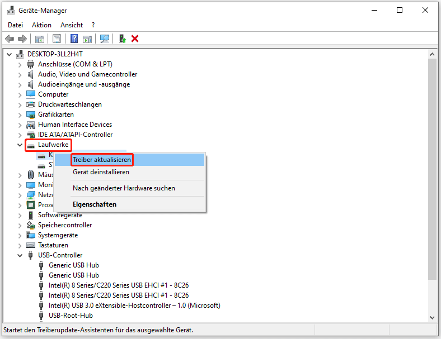Open the Ansicht menu
The width and height of the screenshot is (441, 339).
(x=72, y=25)
